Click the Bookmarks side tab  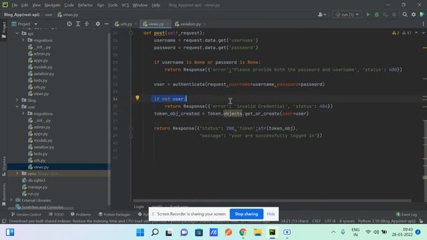(4, 194)
